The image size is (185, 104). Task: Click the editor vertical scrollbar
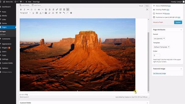point(148,62)
